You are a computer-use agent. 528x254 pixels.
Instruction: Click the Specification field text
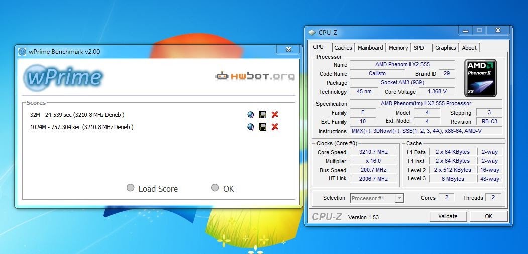pyautogui.click(x=426, y=103)
